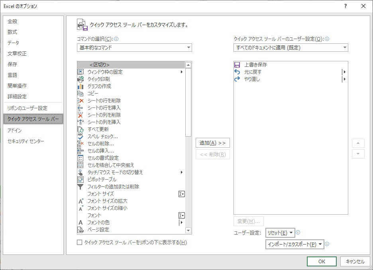Select the シートの行を挿入 icon
Screen dimensions: 373x270
tap(80, 108)
